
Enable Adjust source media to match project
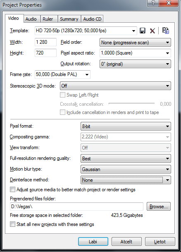12,190
